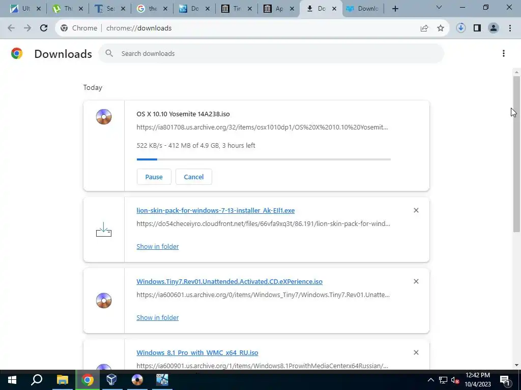Click the page vertical scrollbar thumb

516,154
